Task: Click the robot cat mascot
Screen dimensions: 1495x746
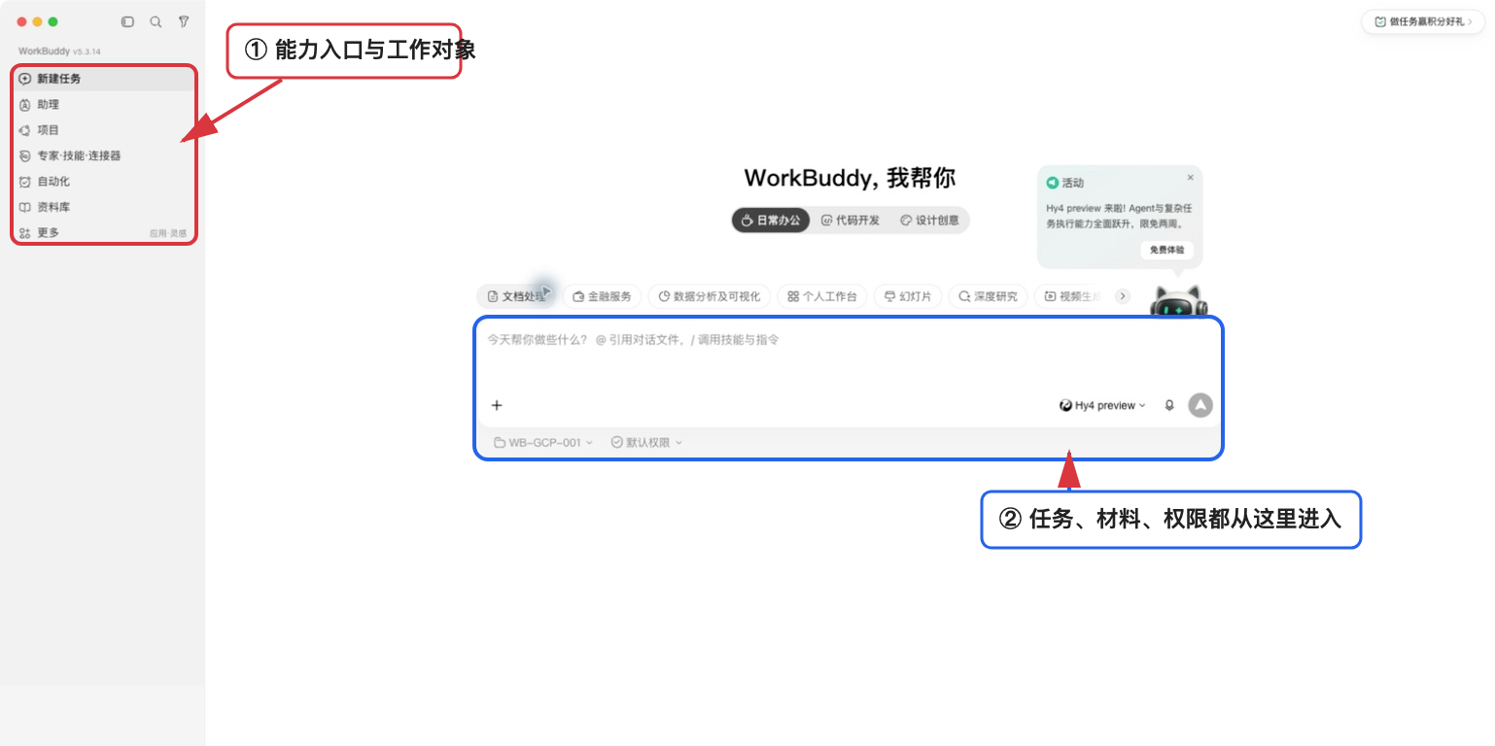Action: tap(1178, 301)
